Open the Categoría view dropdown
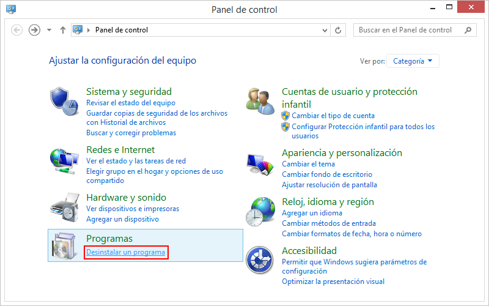Screen dimensions: 489x306 coord(413,61)
